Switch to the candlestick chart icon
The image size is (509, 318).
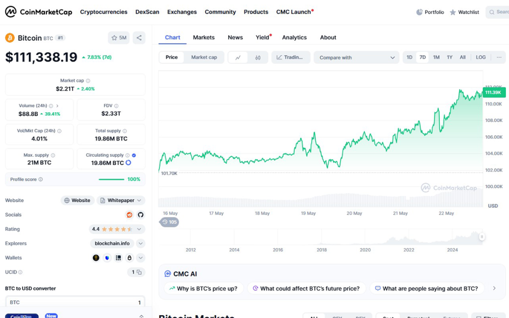[x=258, y=58]
